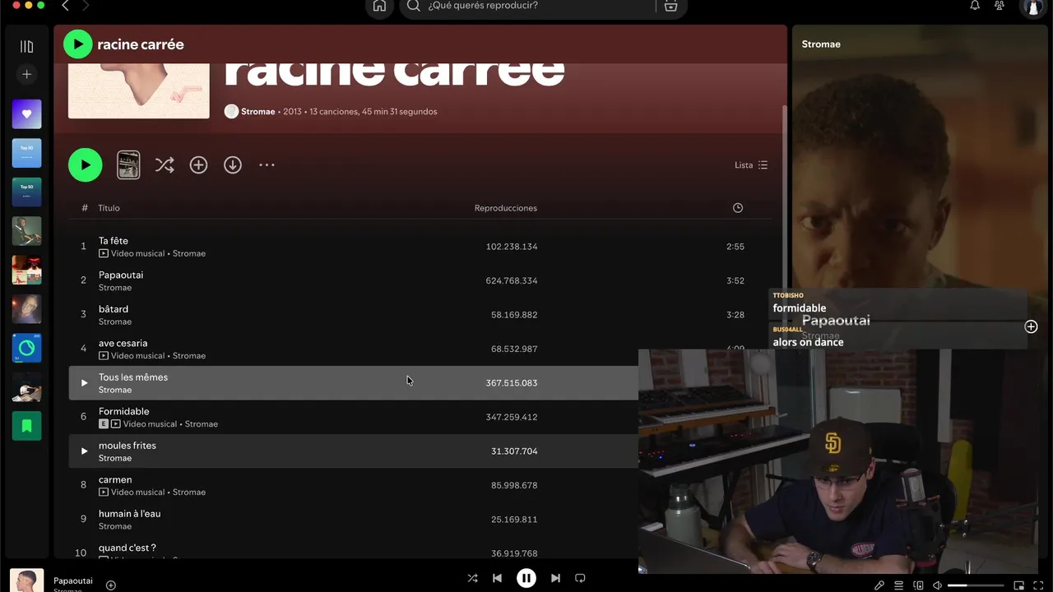Select the 'Formidable' track title
Screen dimensions: 1053x592
click(x=124, y=411)
